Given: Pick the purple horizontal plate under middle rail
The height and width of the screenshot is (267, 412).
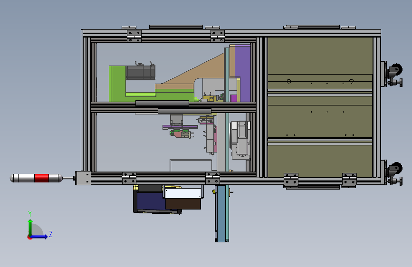Looking at the screenshot, I should [180, 127].
